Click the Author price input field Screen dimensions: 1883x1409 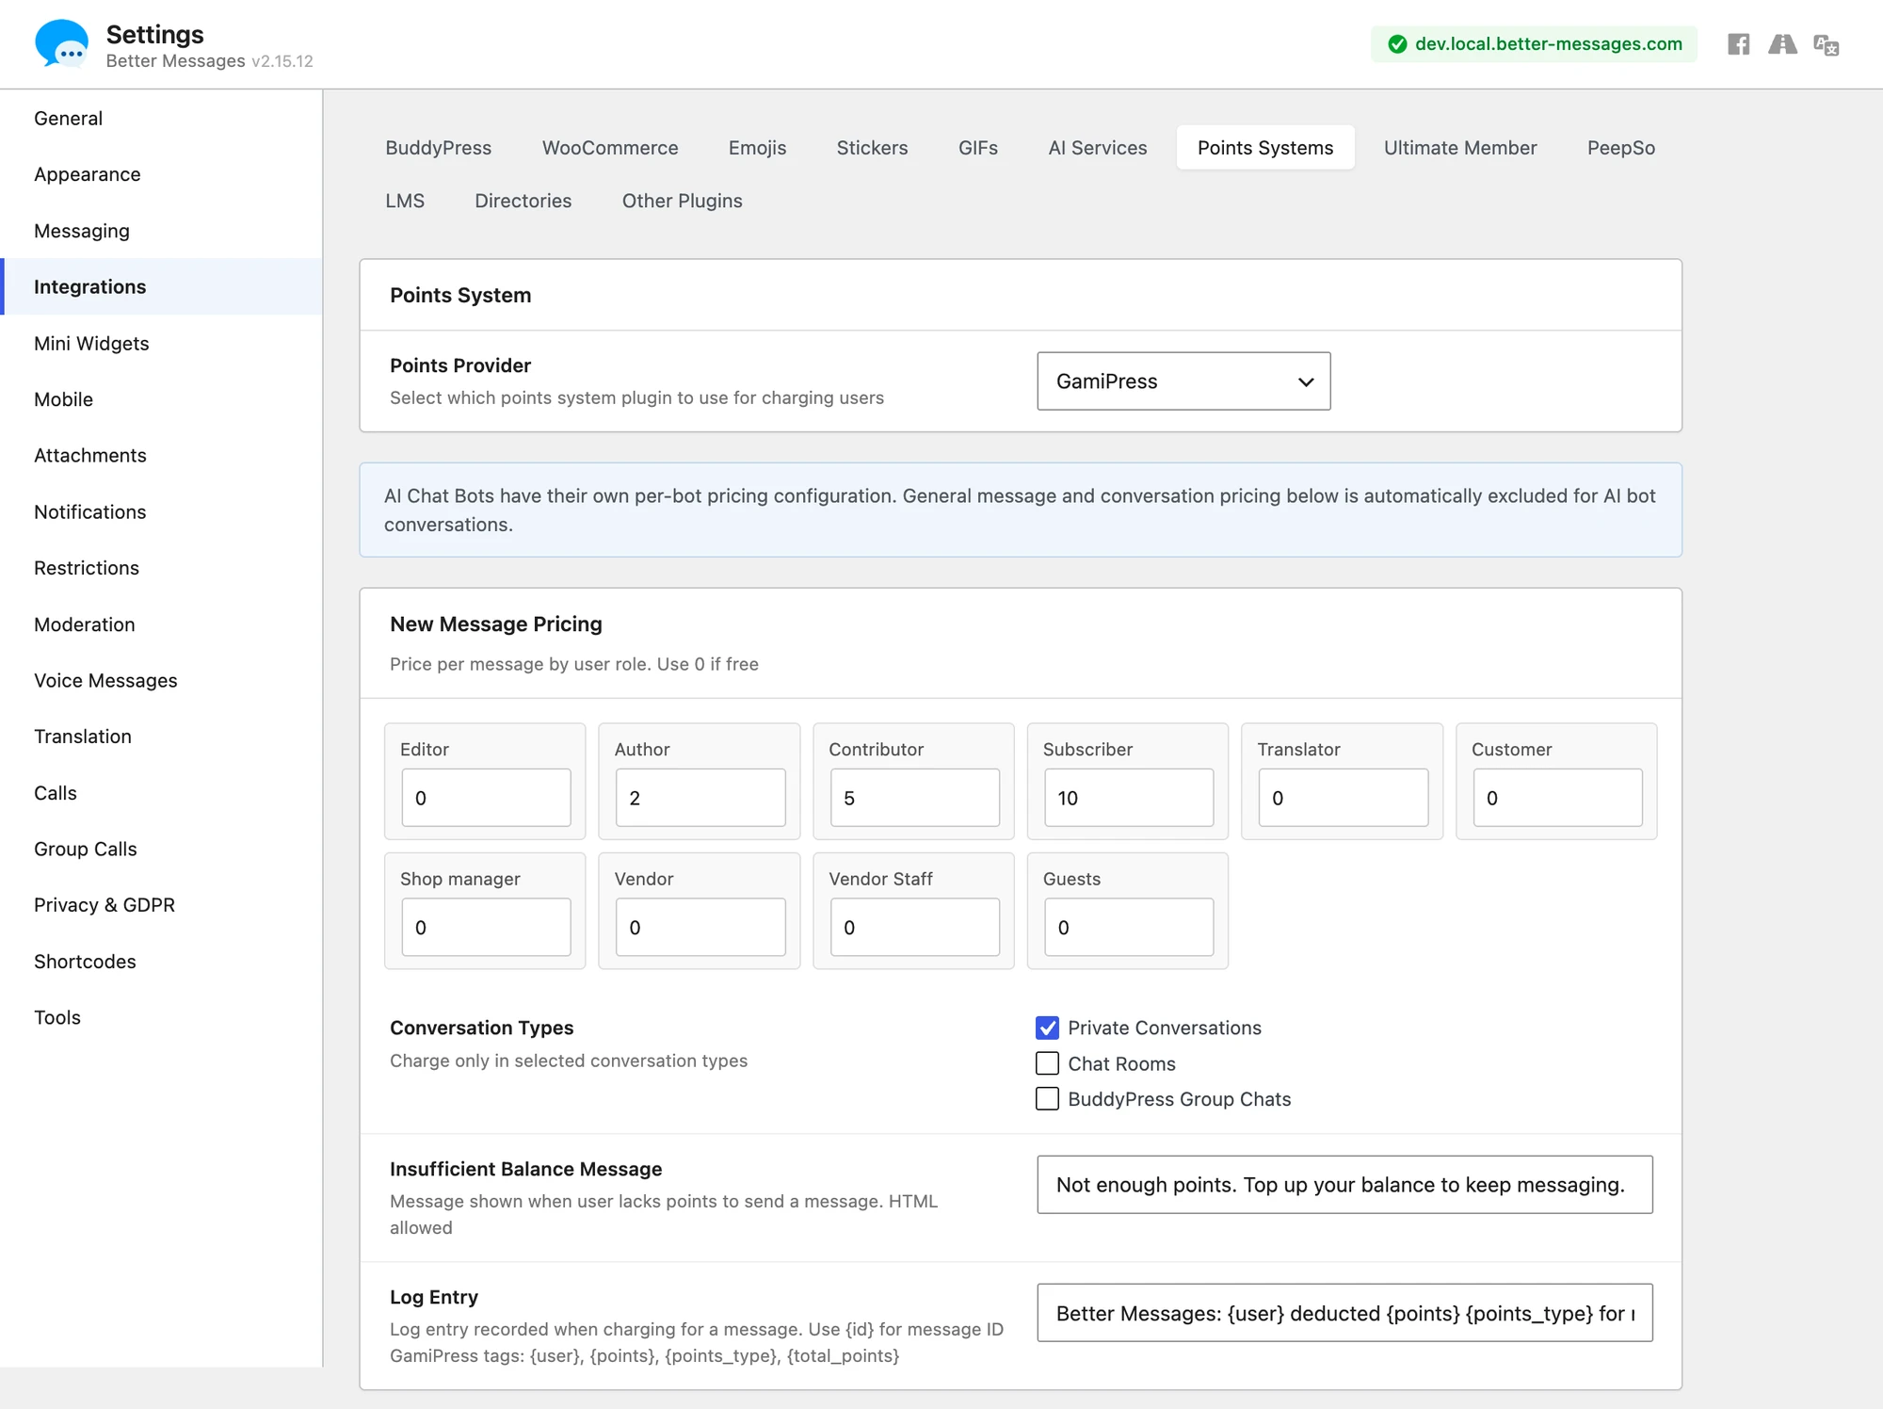point(700,798)
